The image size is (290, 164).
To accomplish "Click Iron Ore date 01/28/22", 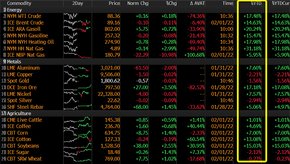I will [222, 87].
